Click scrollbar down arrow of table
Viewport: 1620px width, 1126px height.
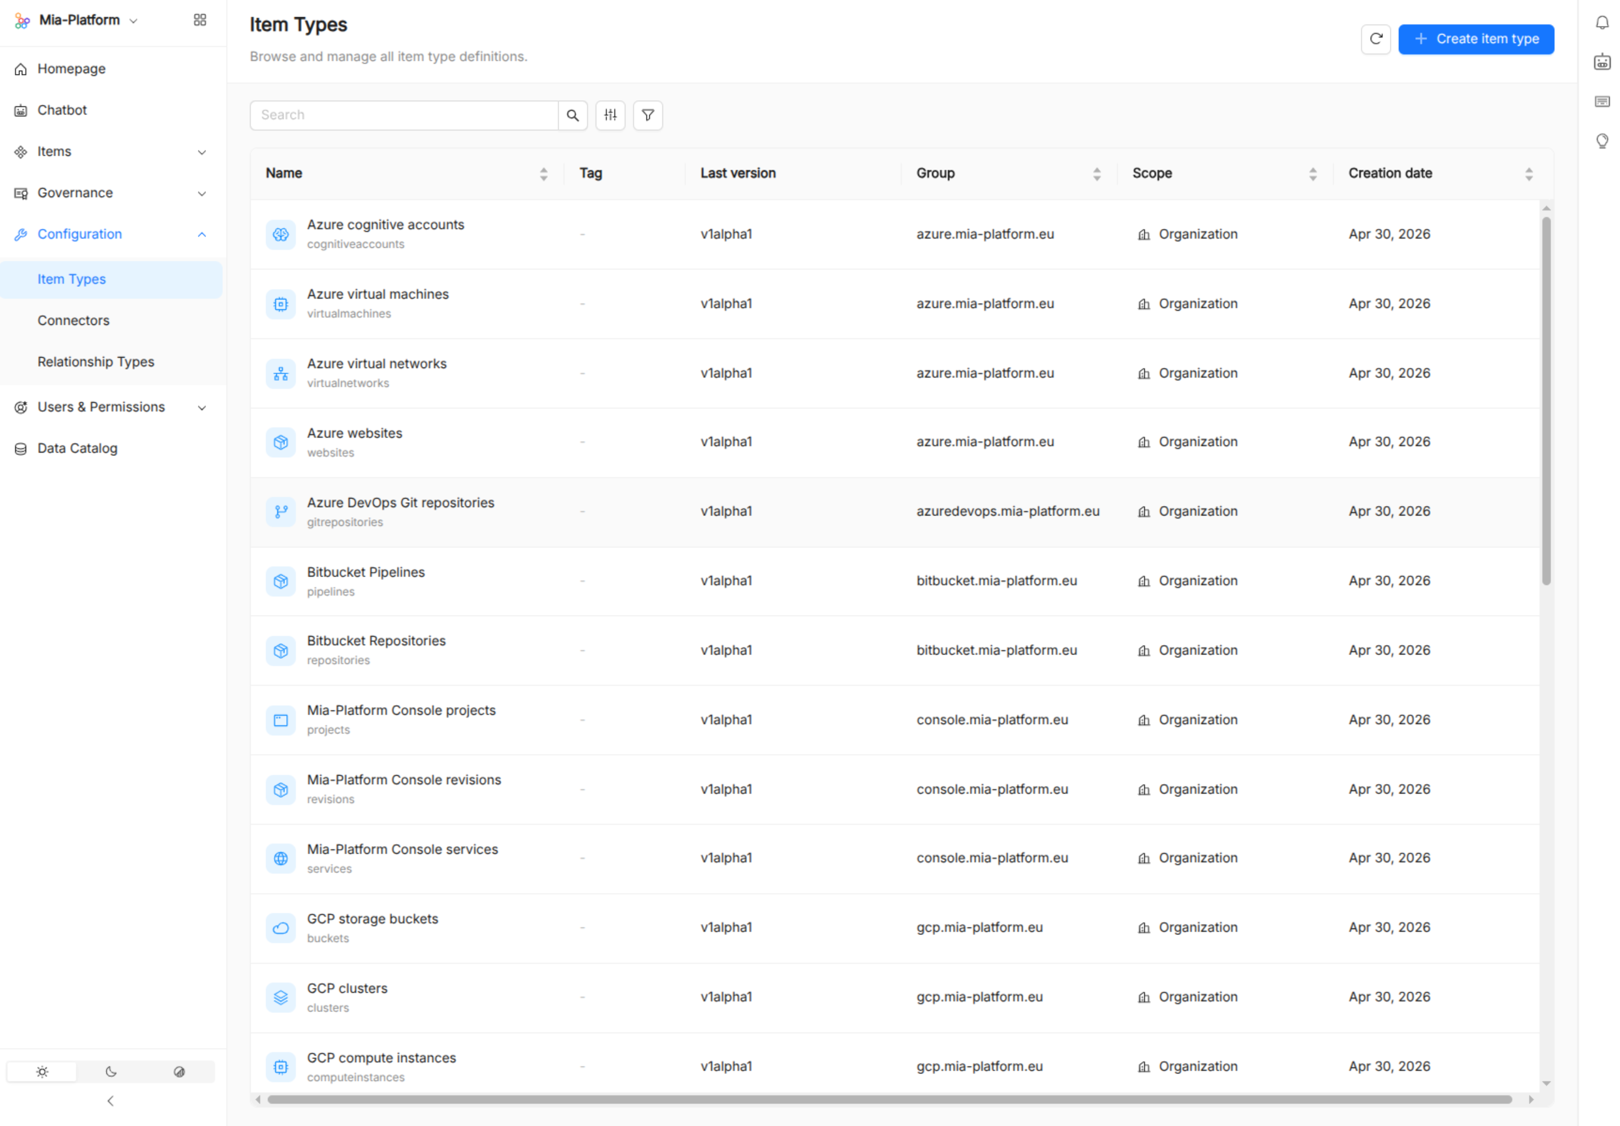1545,1083
